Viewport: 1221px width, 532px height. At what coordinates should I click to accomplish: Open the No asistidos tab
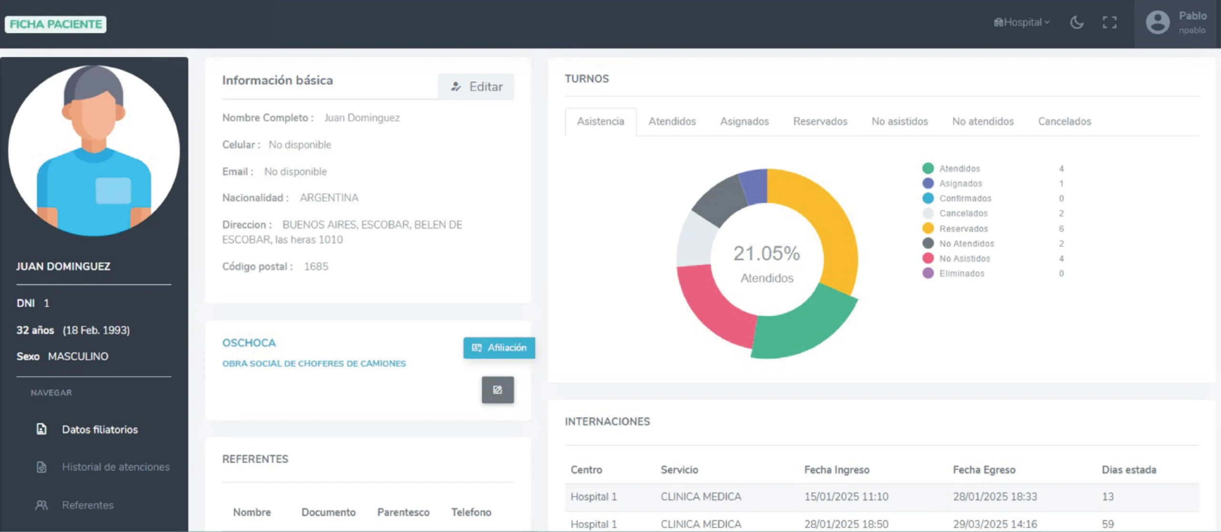coord(900,121)
